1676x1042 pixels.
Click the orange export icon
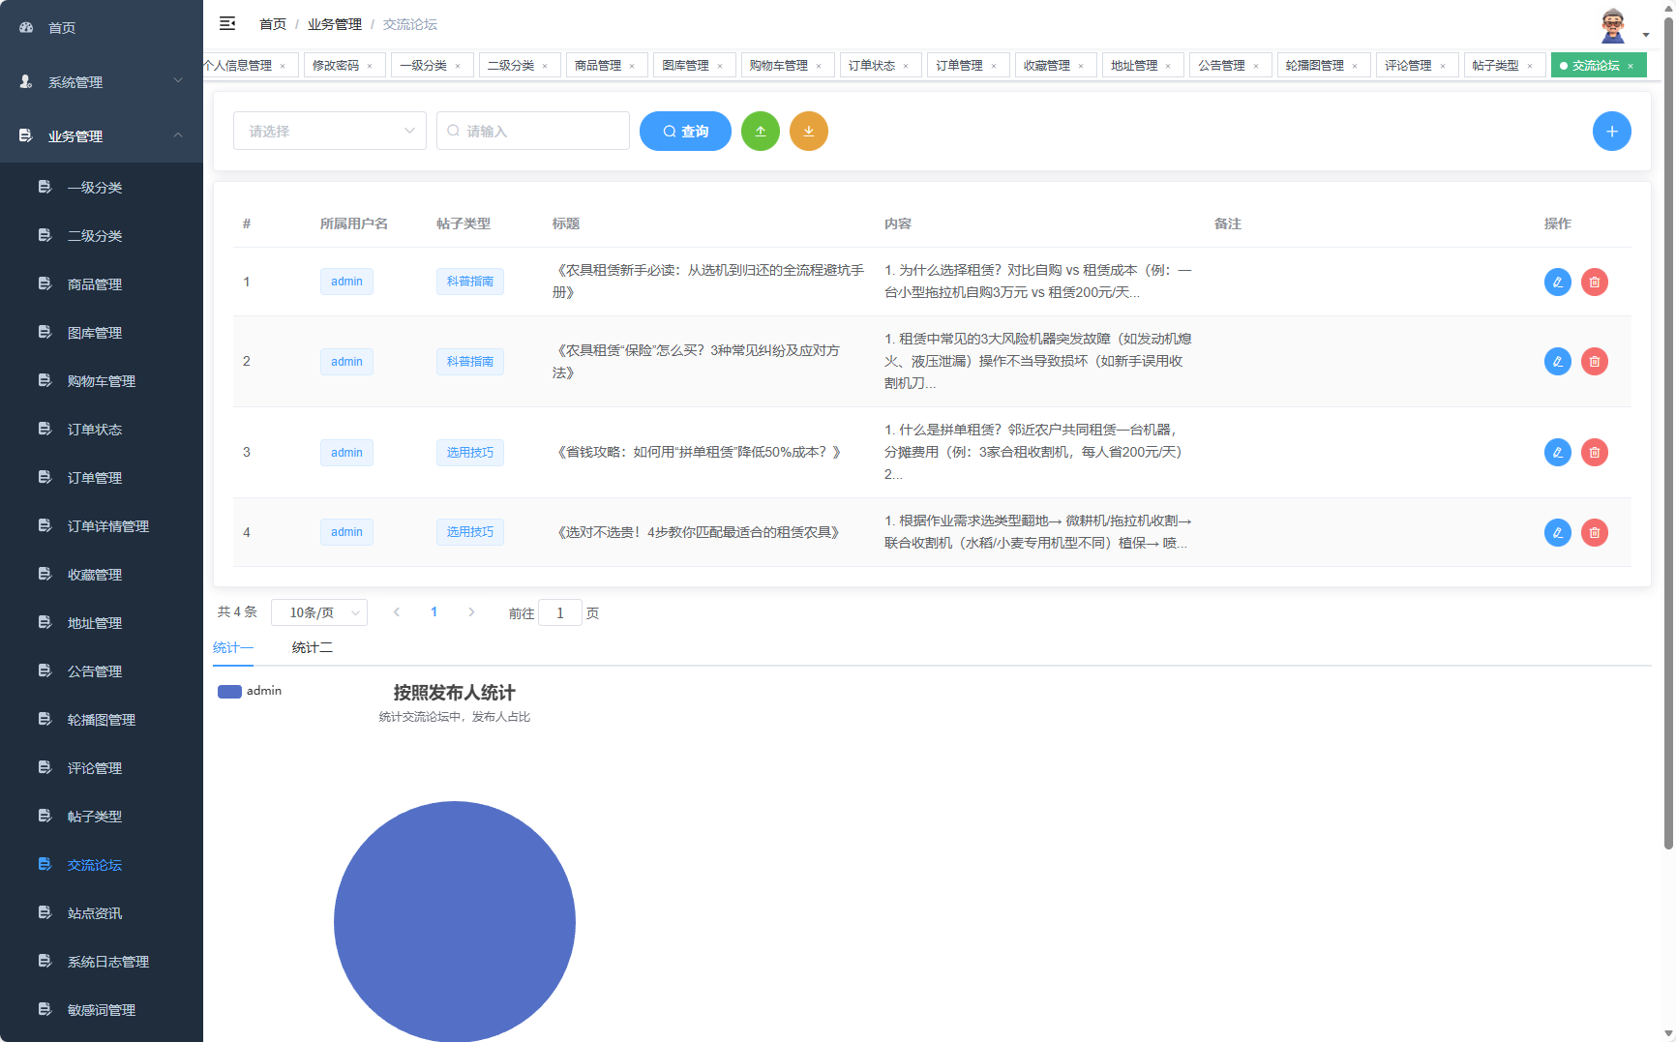click(x=809, y=131)
